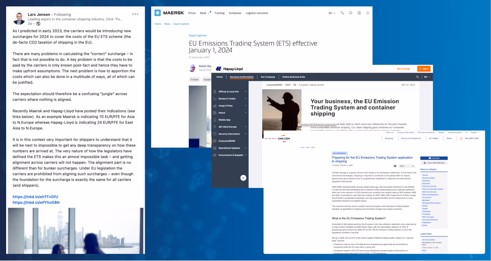Expand Operational Updates in sidebar

click(x=230, y=148)
